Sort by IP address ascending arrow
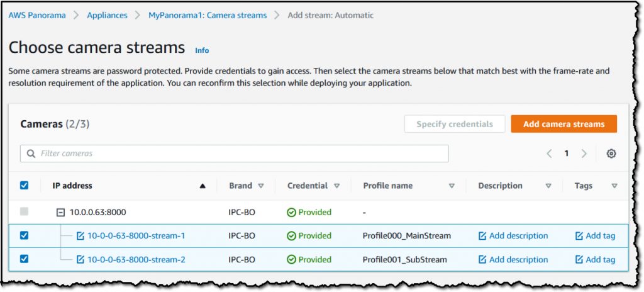The height and width of the screenshot is (292, 644). 202,186
